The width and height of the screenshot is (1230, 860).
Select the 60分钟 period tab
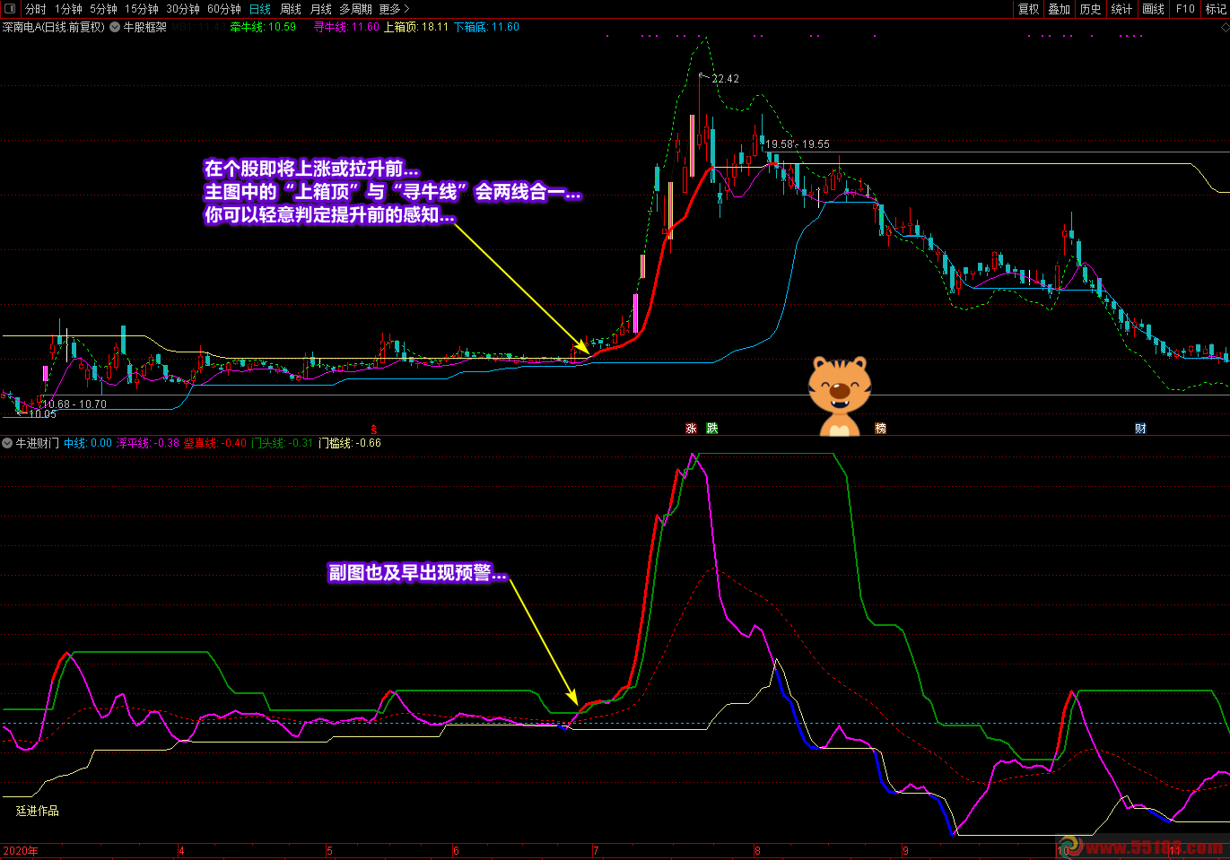(224, 9)
